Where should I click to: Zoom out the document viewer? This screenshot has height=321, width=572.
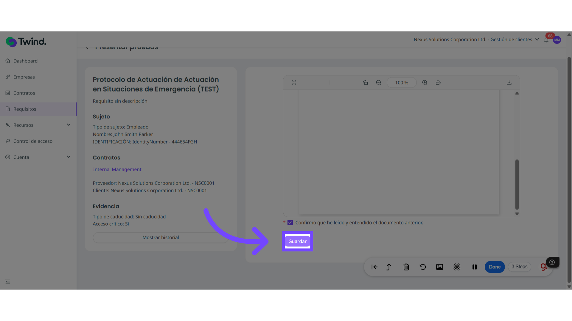(x=379, y=83)
